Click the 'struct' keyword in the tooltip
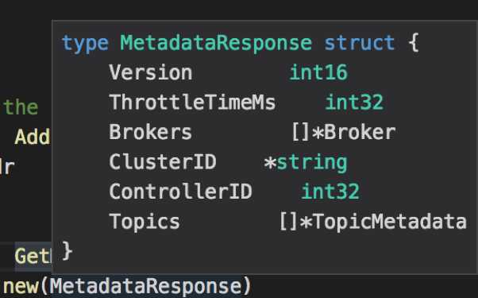 (360, 43)
